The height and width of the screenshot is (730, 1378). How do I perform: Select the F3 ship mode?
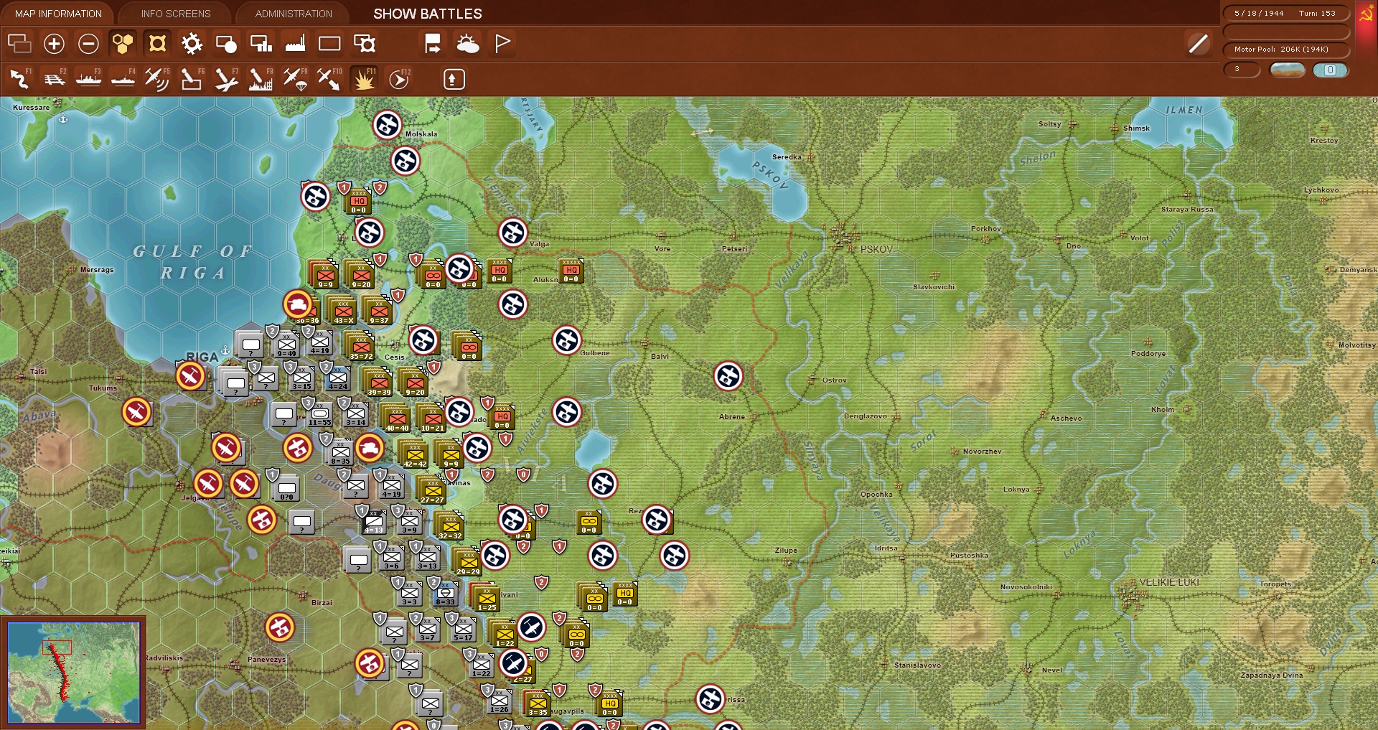coord(88,79)
